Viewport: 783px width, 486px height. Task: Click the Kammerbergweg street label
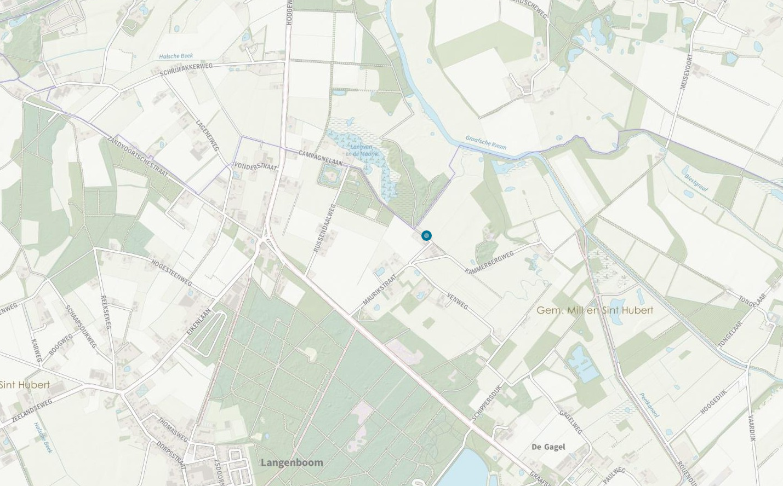pyautogui.click(x=489, y=263)
